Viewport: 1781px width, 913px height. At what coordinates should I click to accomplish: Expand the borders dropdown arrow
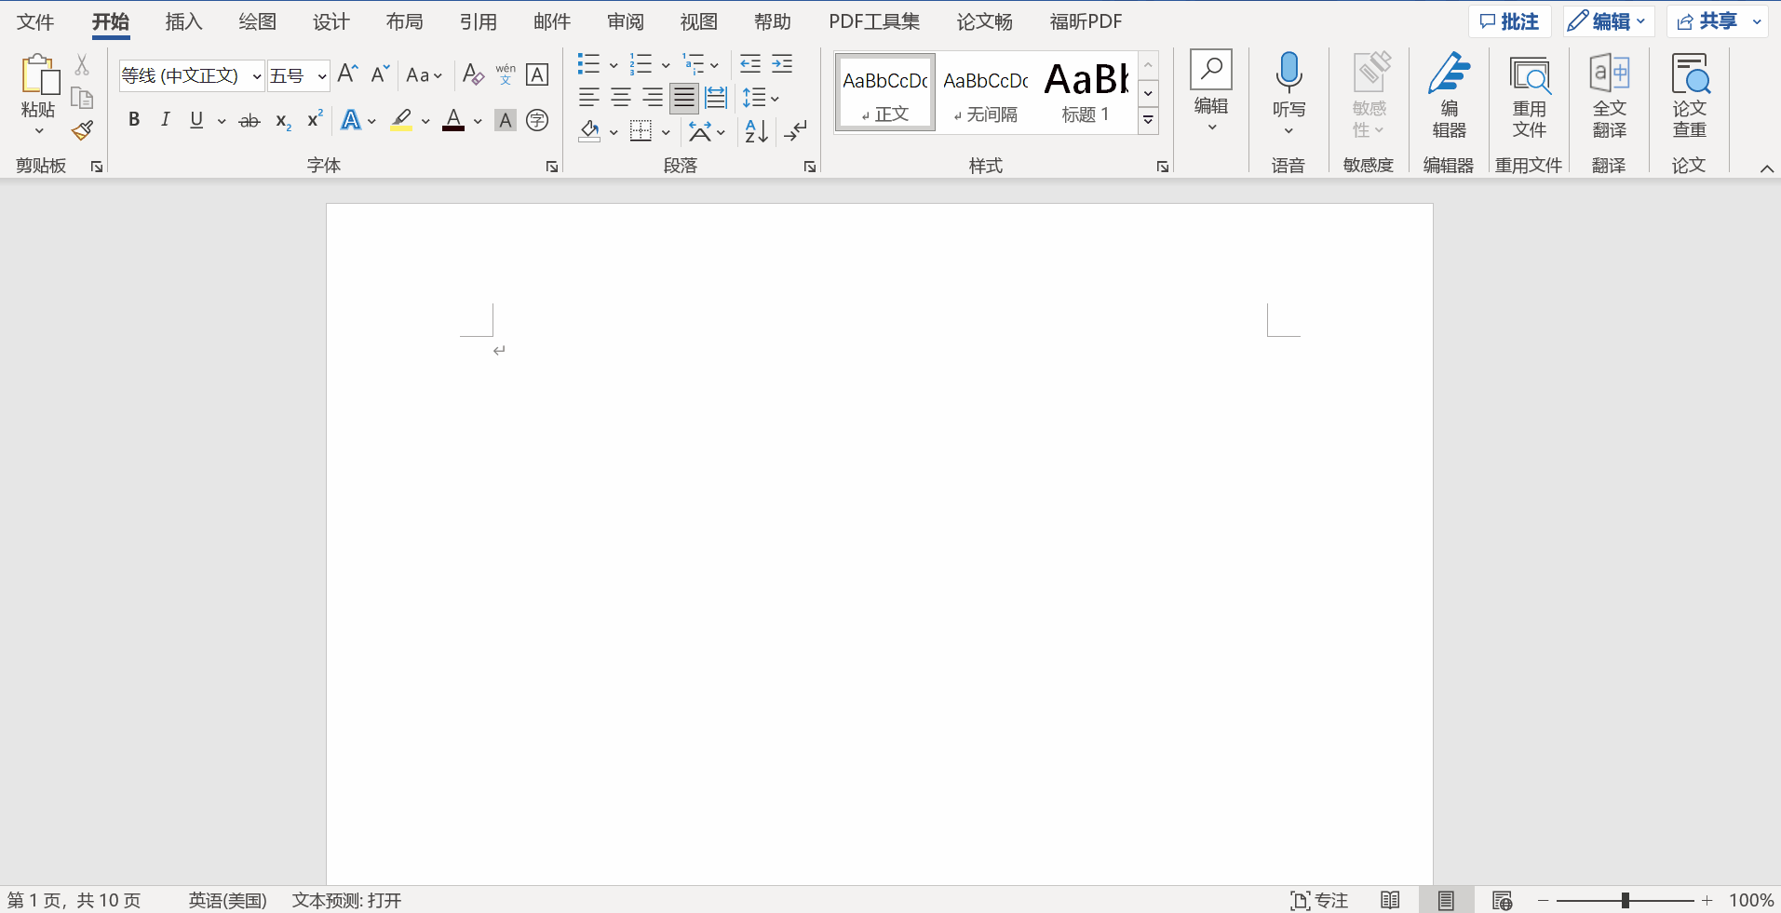pos(666,132)
